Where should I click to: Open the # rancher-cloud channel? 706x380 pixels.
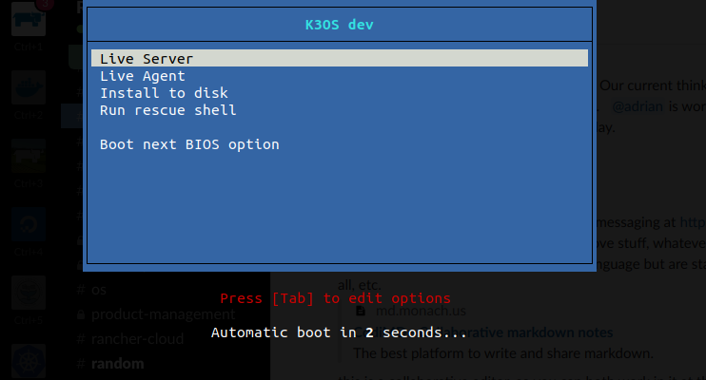[x=130, y=338]
